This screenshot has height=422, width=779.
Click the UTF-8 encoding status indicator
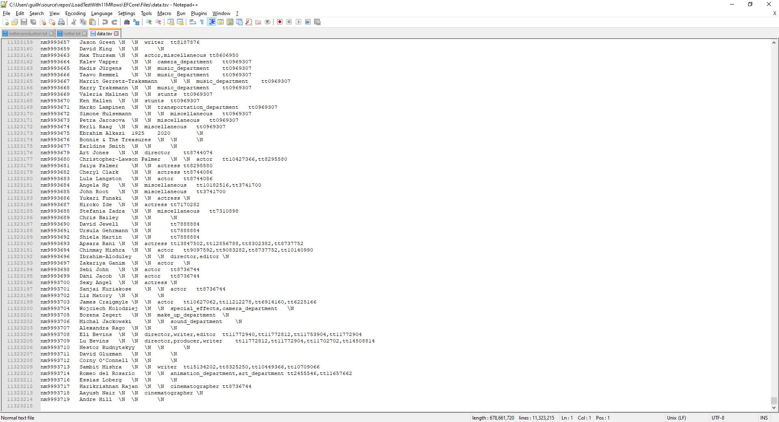(717, 418)
